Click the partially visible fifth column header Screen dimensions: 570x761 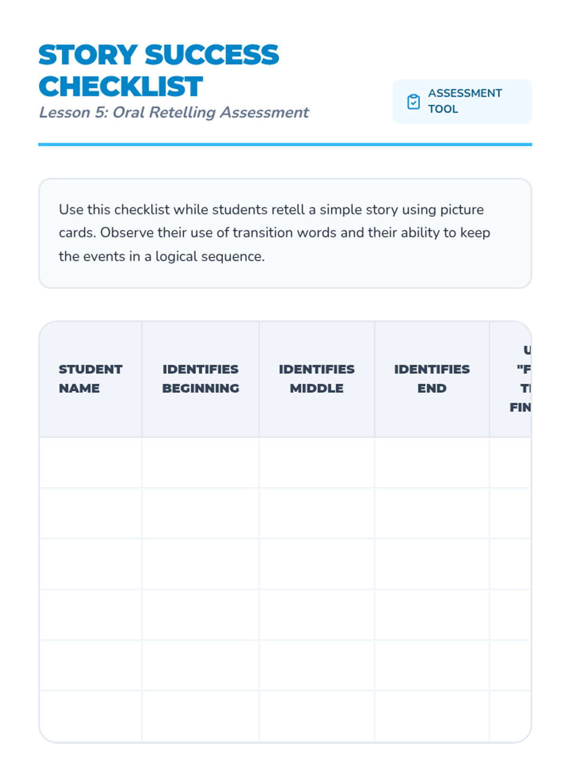click(511, 379)
